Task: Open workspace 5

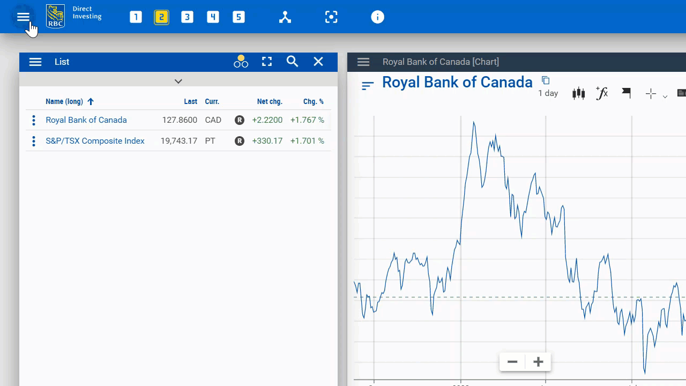Action: 238,17
